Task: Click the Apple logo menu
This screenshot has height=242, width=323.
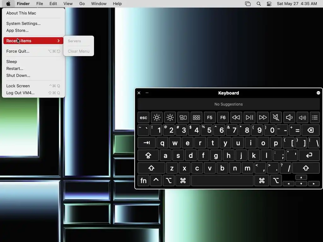Action: 8,4
